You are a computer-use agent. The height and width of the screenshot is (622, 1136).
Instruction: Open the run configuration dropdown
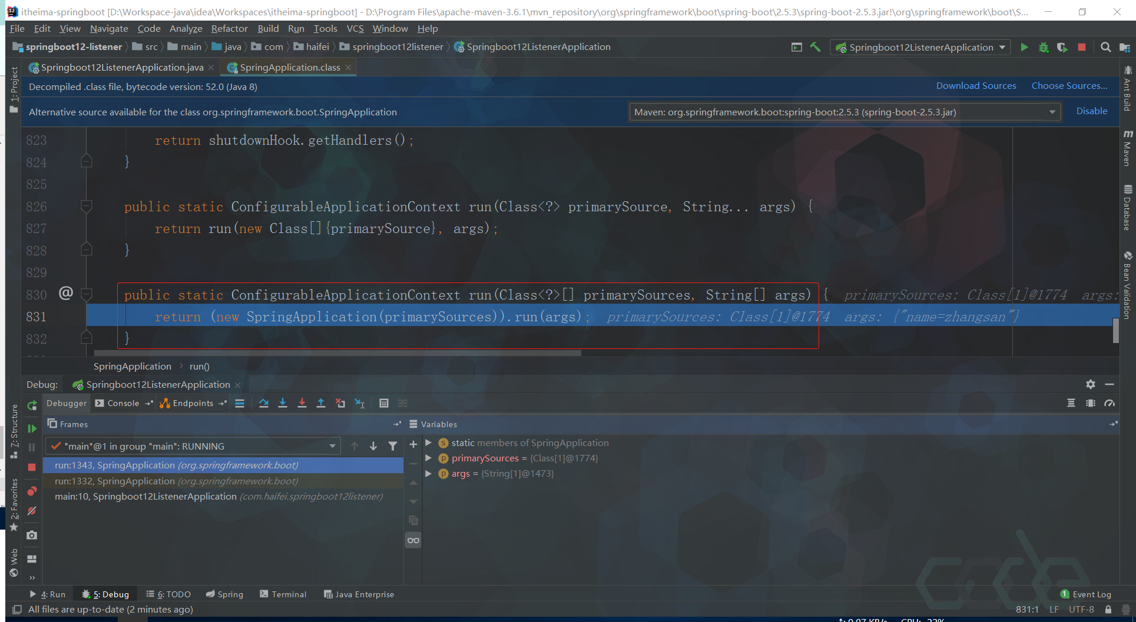pos(920,47)
